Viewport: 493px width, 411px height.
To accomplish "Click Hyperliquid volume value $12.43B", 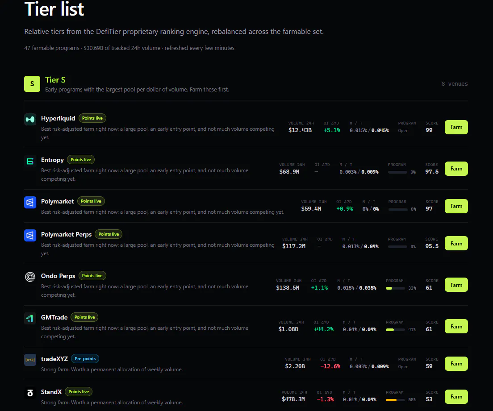I will point(300,130).
